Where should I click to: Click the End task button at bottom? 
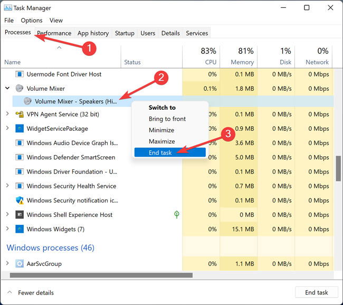[x=316, y=292]
